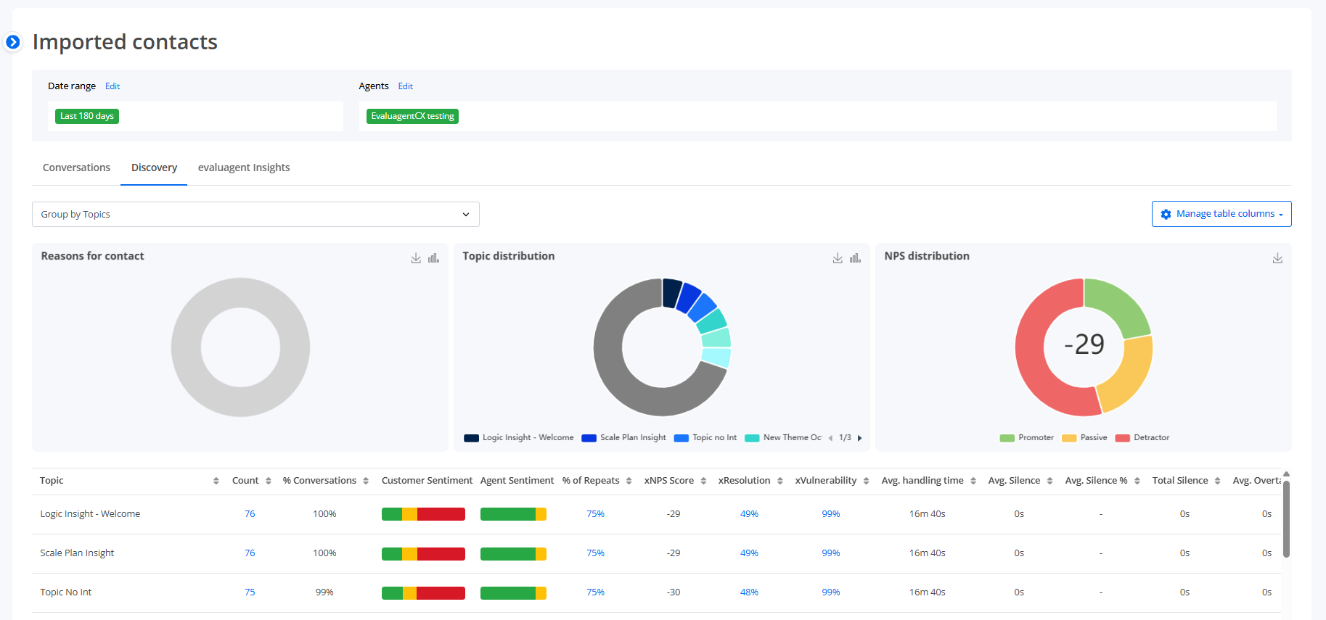Sort table by Count column
Screen dimensions: 1326x620
(269, 481)
